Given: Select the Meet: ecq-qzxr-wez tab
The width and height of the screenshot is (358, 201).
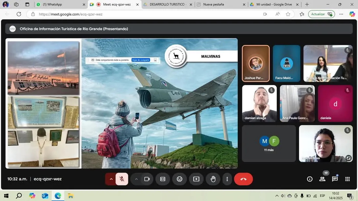Looking at the screenshot, I should tap(114, 4).
